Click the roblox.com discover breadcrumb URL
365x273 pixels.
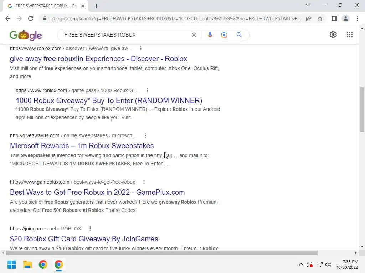click(x=71, y=48)
